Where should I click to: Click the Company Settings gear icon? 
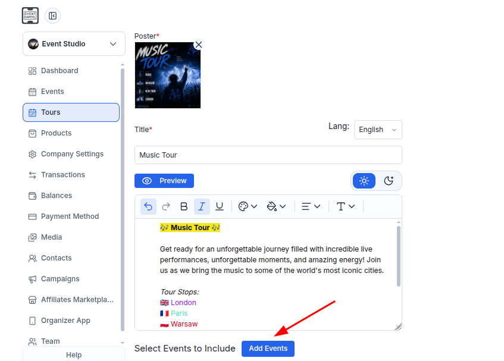click(x=33, y=154)
